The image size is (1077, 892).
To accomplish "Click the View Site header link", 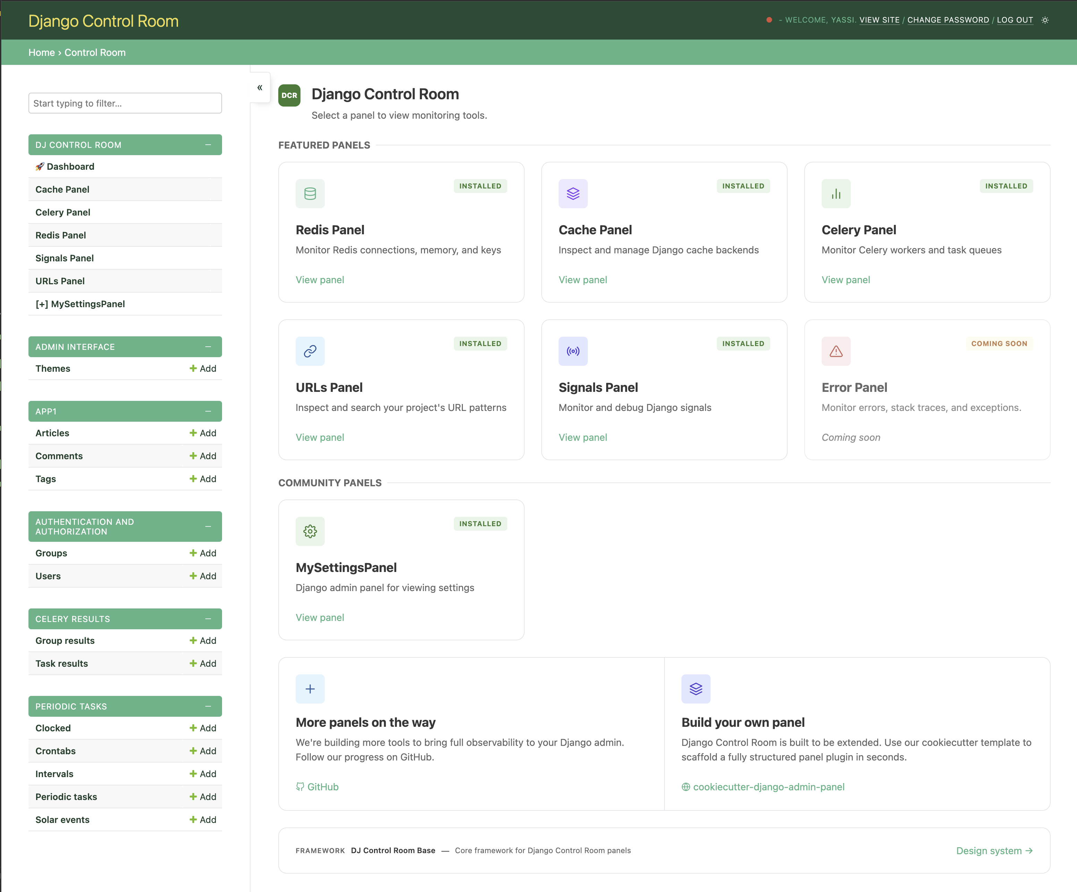I will [x=880, y=20].
